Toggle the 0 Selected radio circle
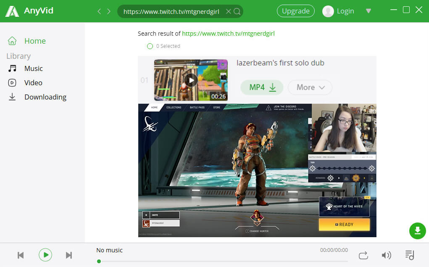This screenshot has width=429, height=267. 150,46
